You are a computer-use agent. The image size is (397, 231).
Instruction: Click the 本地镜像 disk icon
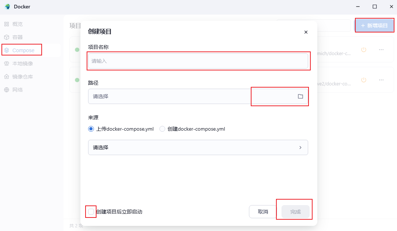7,63
